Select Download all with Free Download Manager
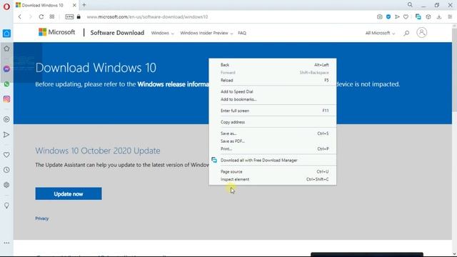 [x=273, y=160]
